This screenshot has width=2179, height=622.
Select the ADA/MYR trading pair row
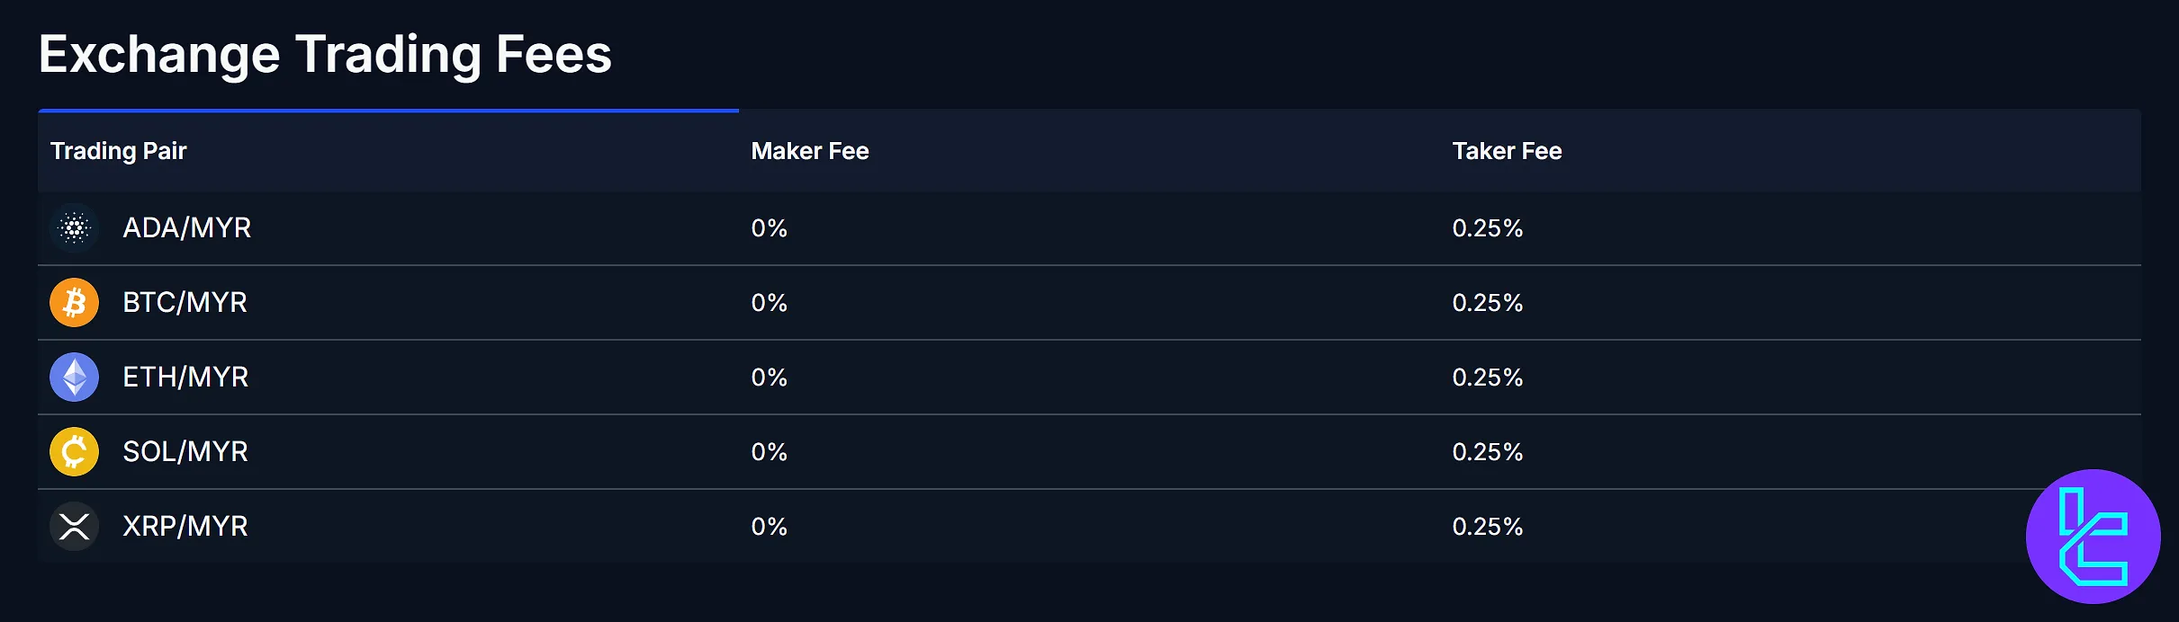click(x=188, y=228)
